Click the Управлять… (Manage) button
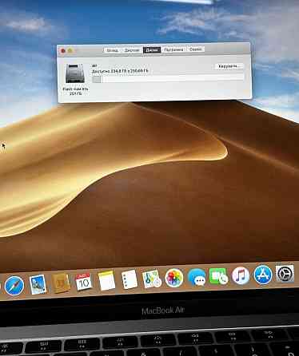The width and height of the screenshot is (299, 356). pos(229,66)
